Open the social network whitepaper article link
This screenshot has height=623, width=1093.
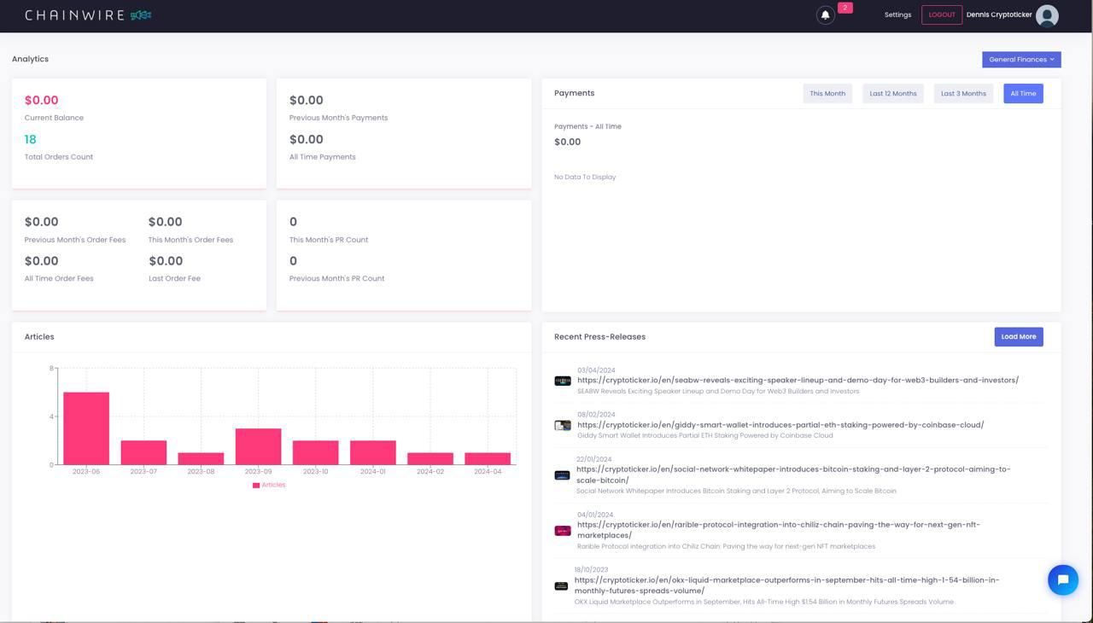point(792,475)
